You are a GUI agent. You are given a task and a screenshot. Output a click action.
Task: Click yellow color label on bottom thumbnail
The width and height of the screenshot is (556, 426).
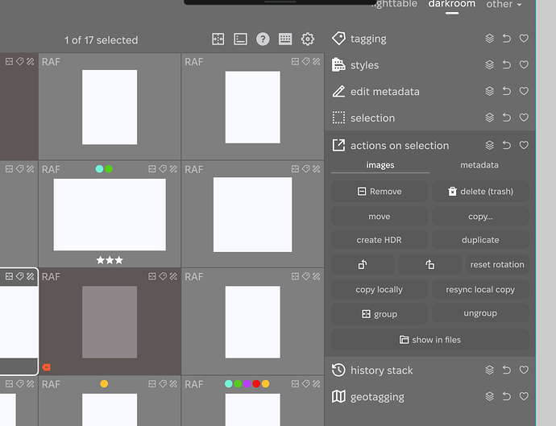coord(104,384)
